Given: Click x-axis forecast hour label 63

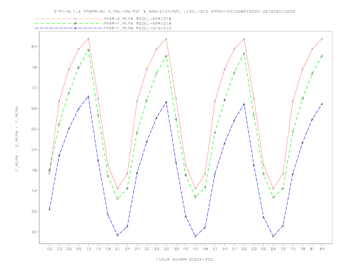Looking at the screenshot, I should coord(254,249).
